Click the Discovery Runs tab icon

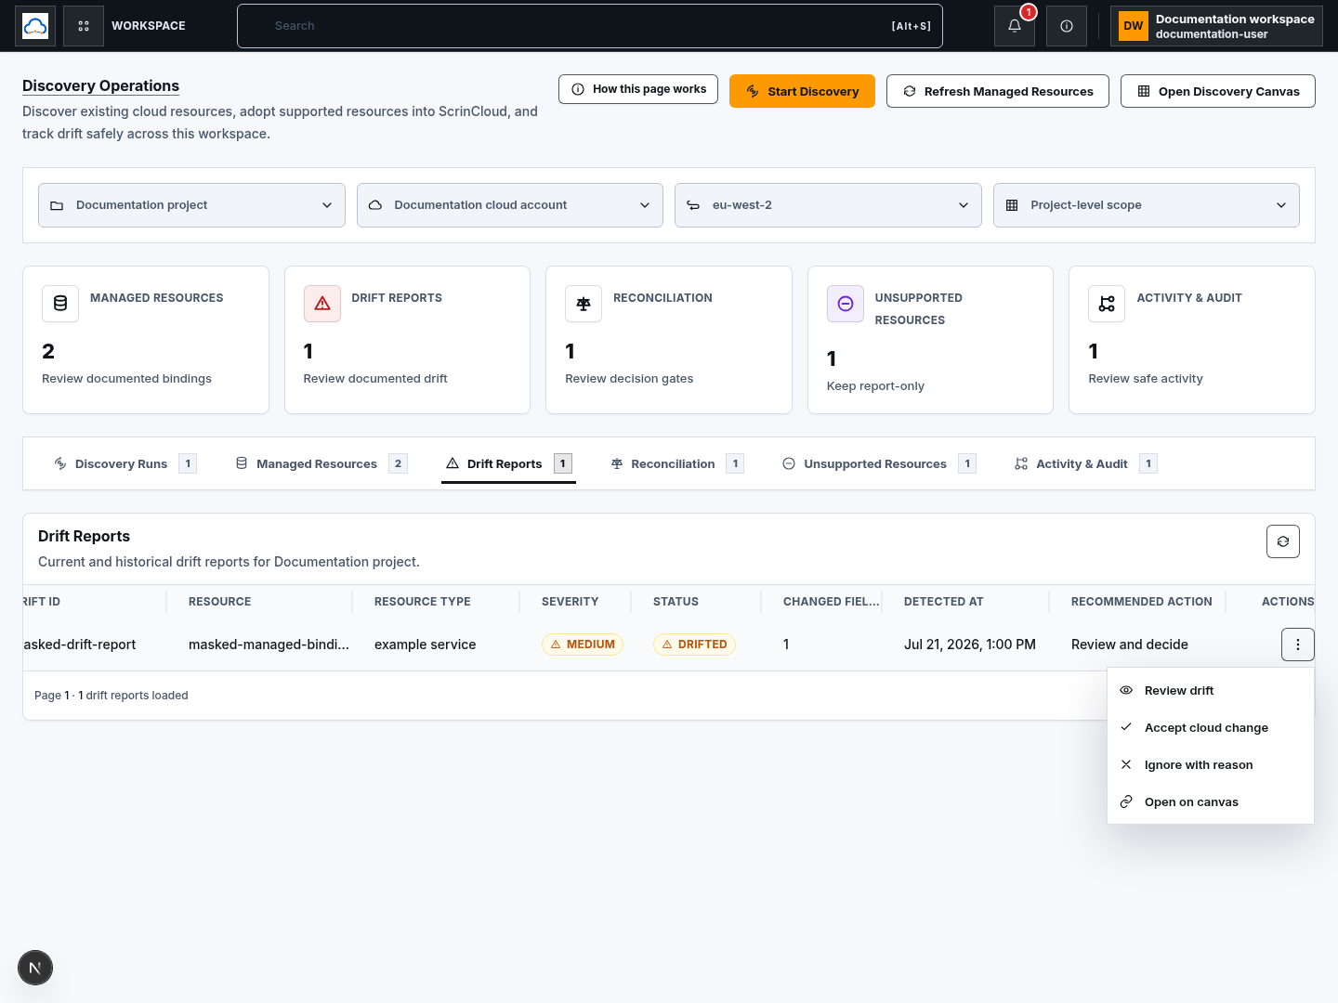coord(60,463)
